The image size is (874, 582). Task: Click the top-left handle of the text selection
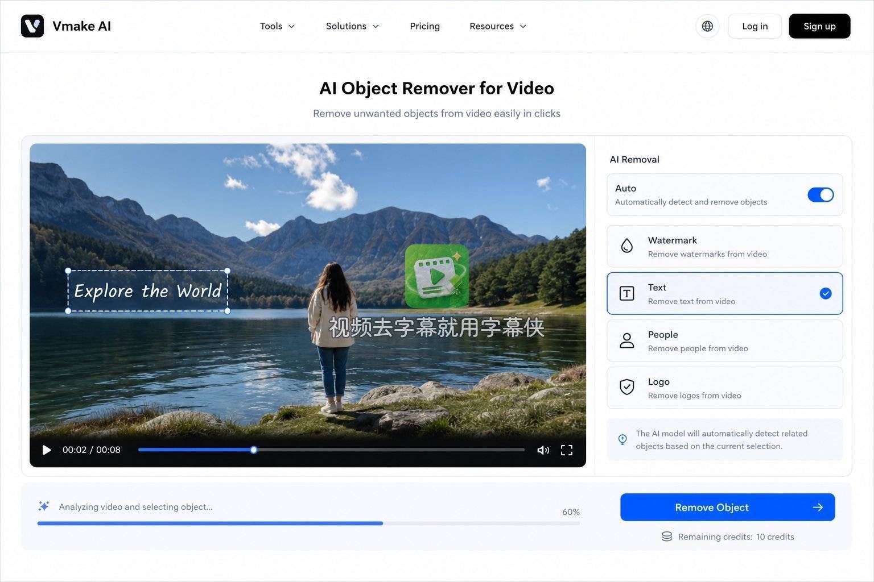pyautogui.click(x=68, y=271)
